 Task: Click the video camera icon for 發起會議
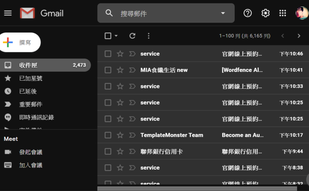pos(8,152)
